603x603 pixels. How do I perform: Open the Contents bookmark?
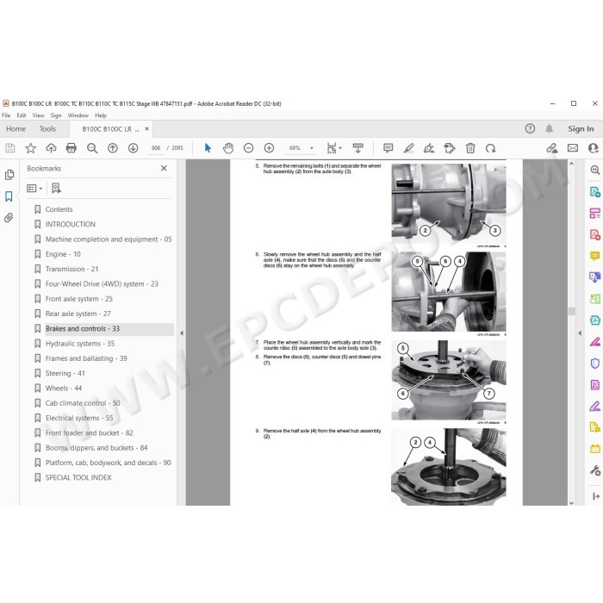59,209
